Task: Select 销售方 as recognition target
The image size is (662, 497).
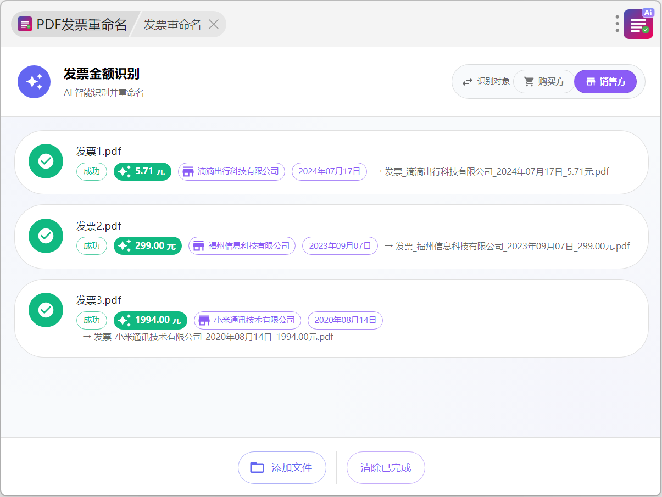Action: (605, 82)
